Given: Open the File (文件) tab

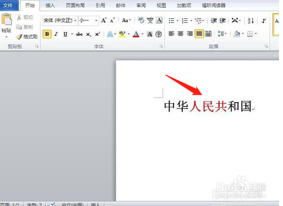Looking at the screenshot, I should point(8,5).
